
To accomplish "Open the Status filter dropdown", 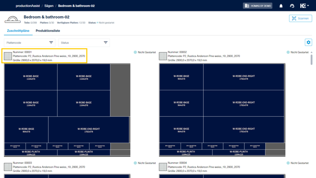I will [x=84, y=43].
